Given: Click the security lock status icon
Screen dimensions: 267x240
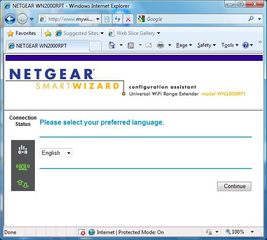Looking at the screenshot, I should (x=209, y=232).
